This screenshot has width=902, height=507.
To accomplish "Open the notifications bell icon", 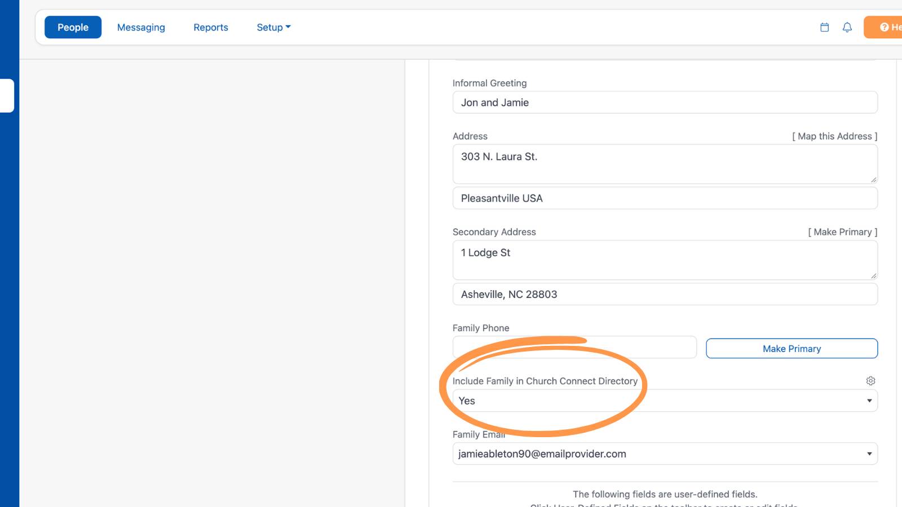I will click(x=847, y=27).
